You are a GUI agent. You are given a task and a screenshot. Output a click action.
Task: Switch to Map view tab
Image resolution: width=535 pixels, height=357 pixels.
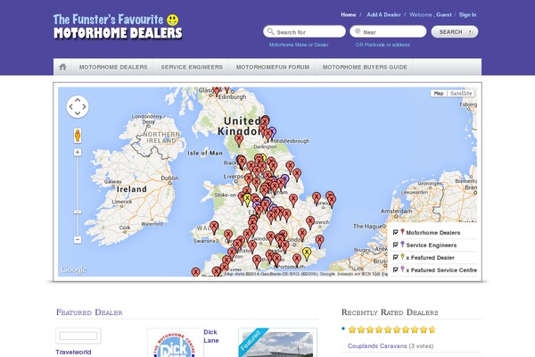pyautogui.click(x=439, y=93)
